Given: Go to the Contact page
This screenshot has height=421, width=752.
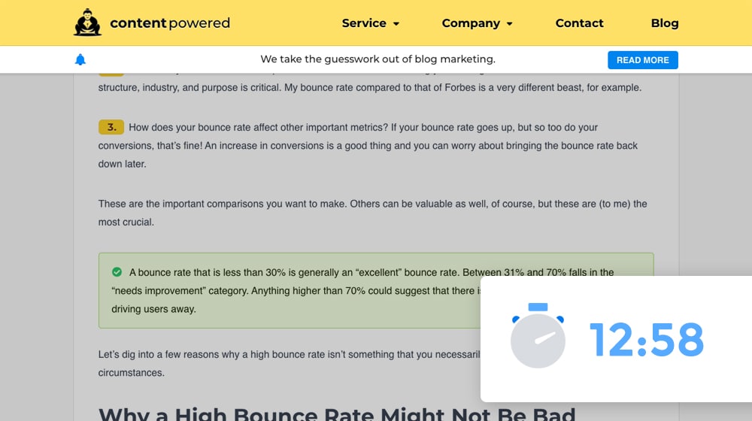Looking at the screenshot, I should point(579,23).
